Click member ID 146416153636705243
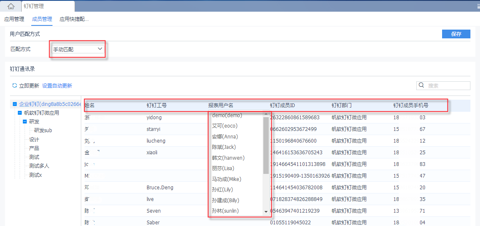Screen dimensions: 480x226 click(296, 153)
